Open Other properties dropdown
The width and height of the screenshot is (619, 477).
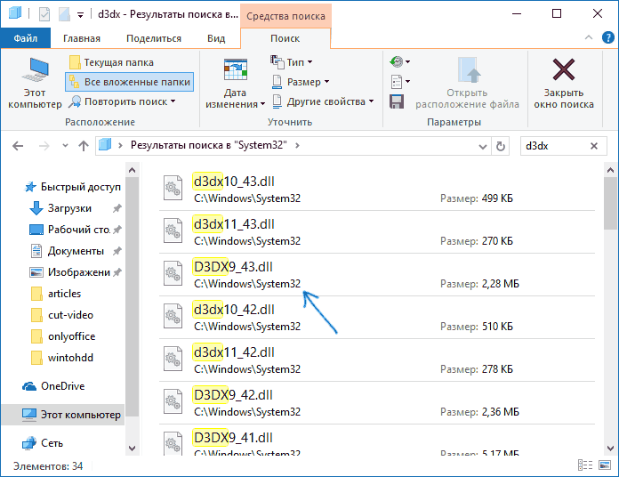323,101
